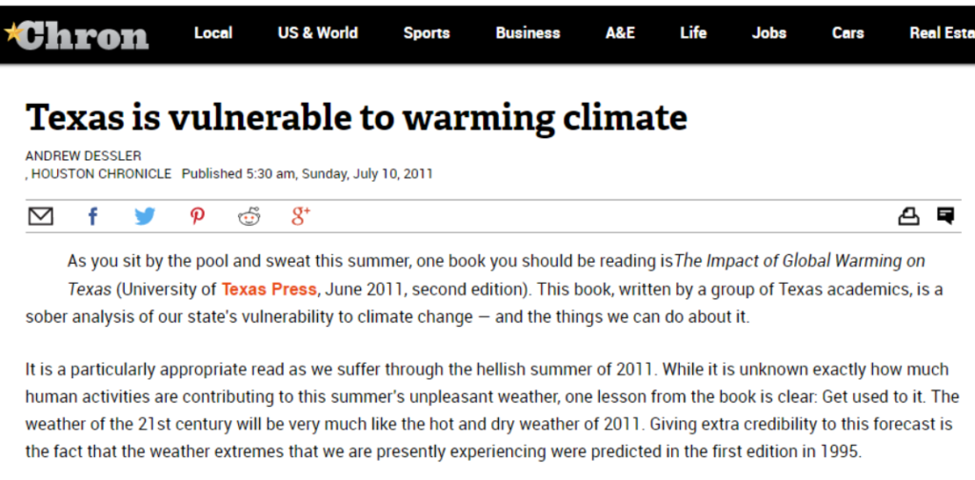This screenshot has width=975, height=480.
Task: Open the Real Estate section
Action: pyautogui.click(x=942, y=33)
